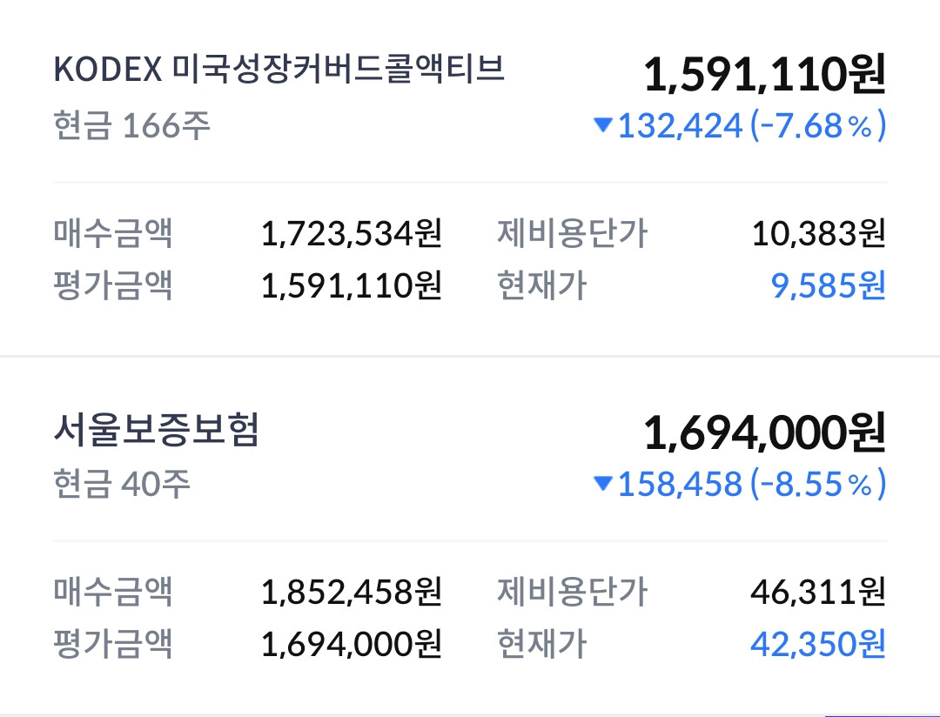Click 서울보증보험 평가금액 value 1,694,000원
Screen dimensions: 940x717
(352, 643)
